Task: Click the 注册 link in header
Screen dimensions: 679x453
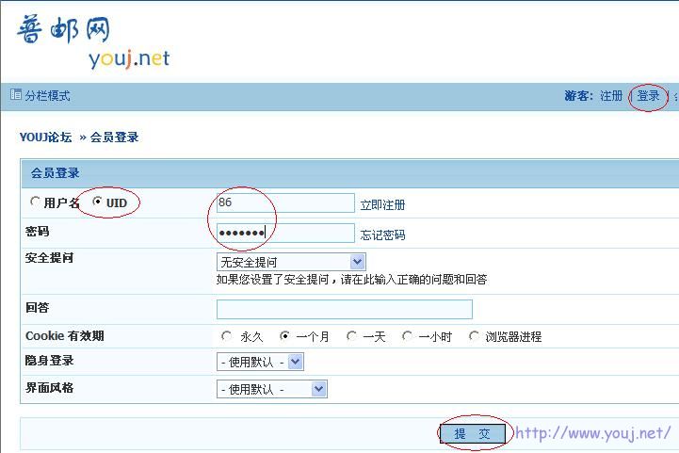Action: click(x=611, y=96)
